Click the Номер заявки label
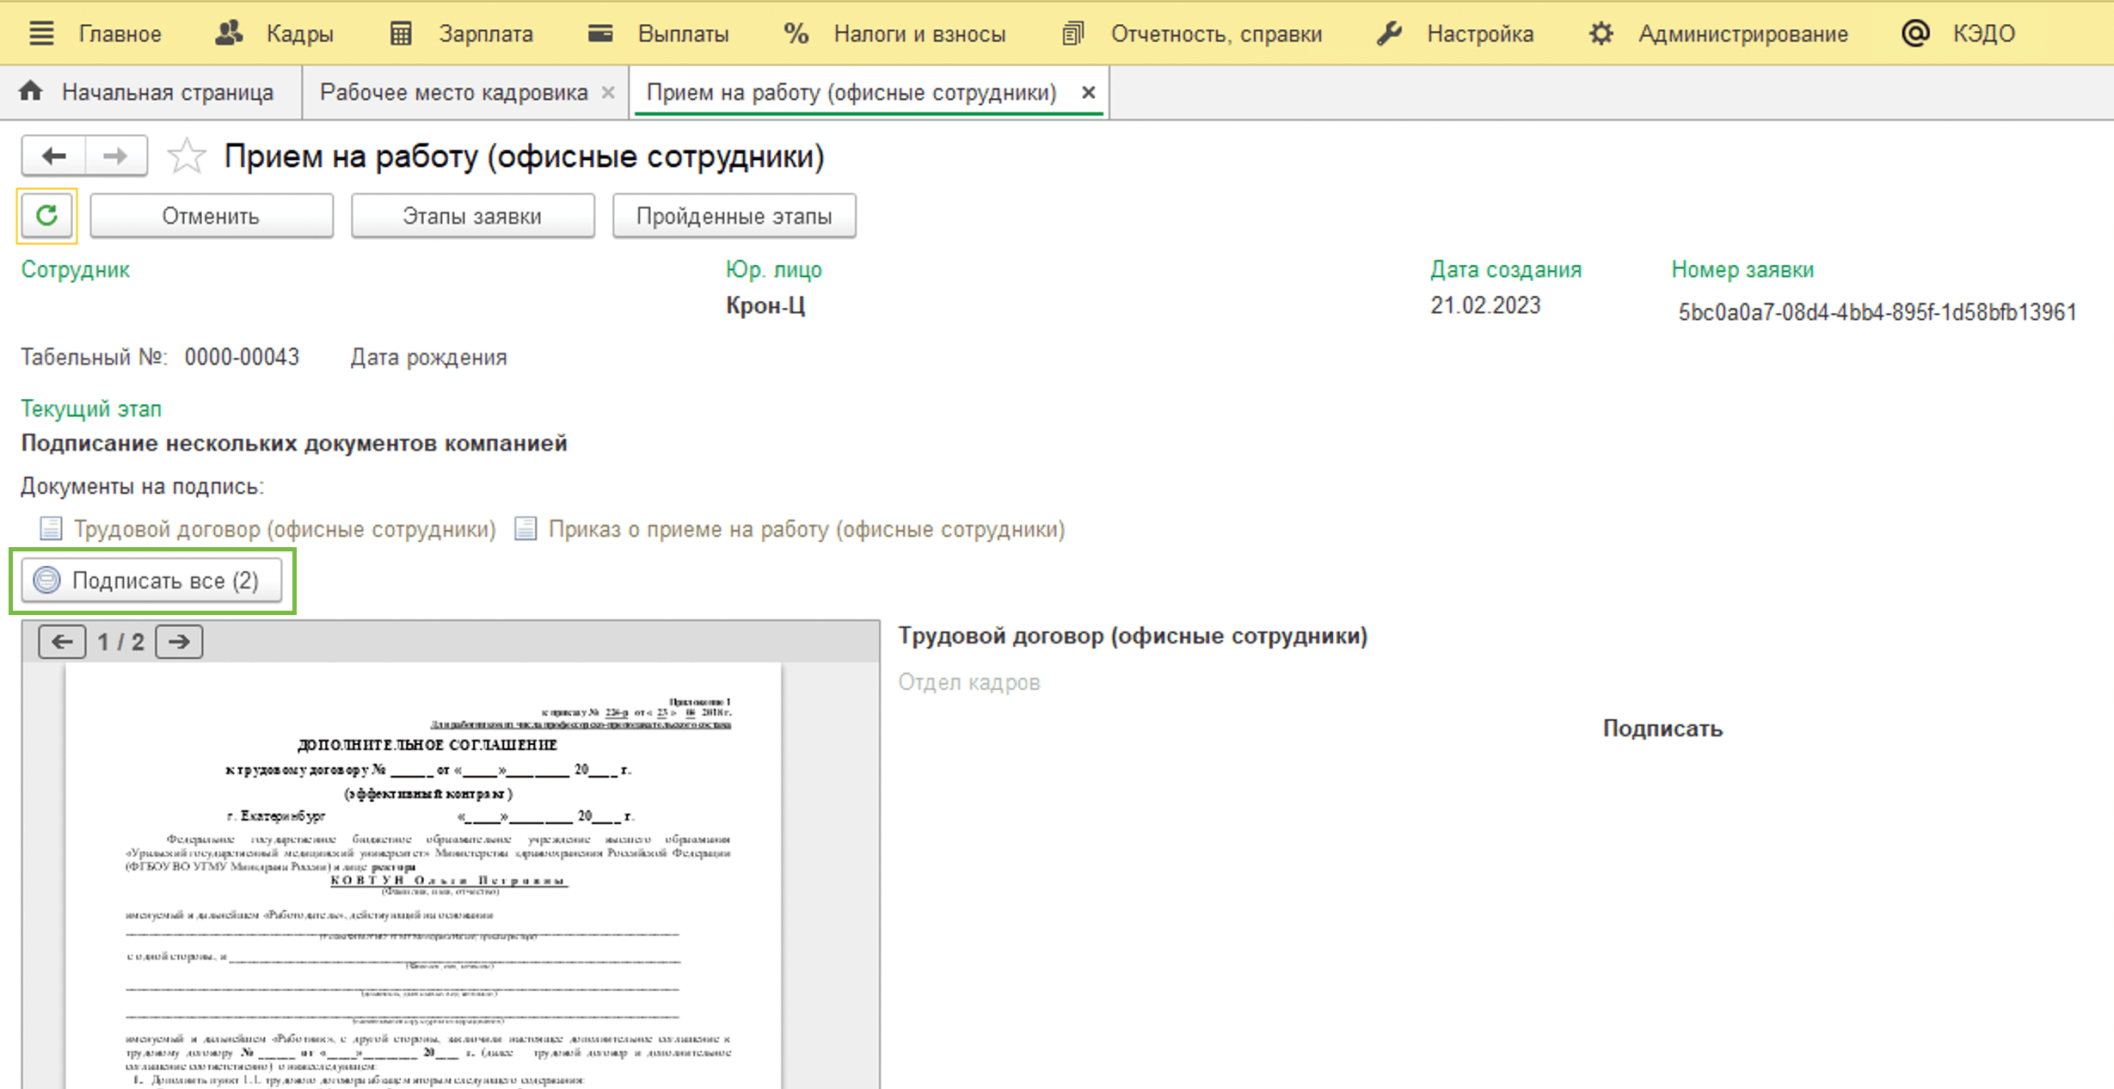Screen dimensions: 2114x1089 [x=1742, y=269]
